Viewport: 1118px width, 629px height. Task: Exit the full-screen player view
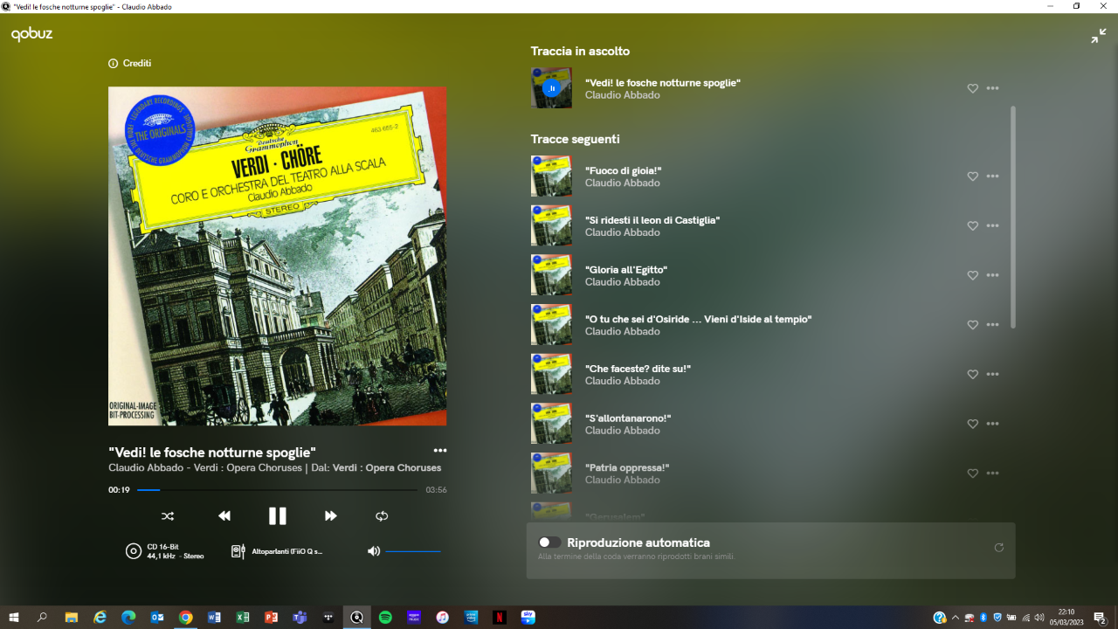coord(1098,36)
